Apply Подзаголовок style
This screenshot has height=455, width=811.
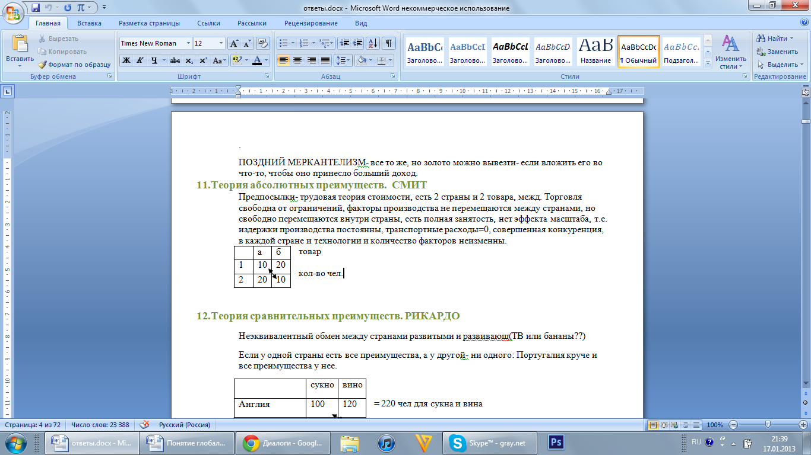point(681,52)
